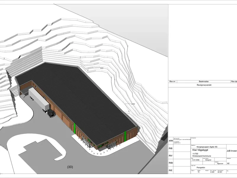Select the ARK firm address block

click(182, 141)
